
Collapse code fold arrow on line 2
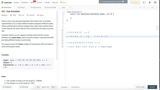pos(64,14)
